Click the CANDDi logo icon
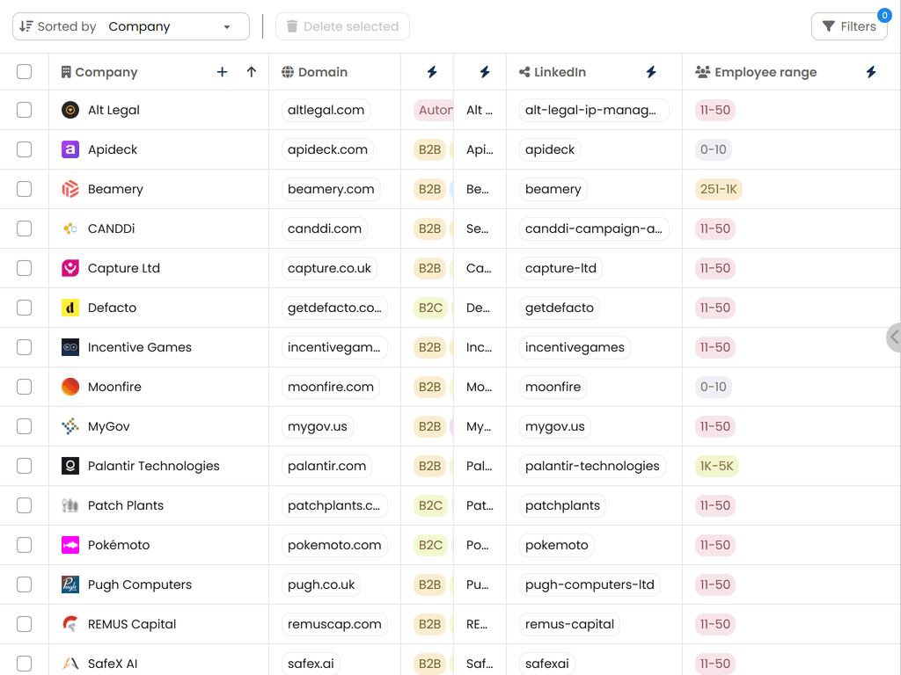Screen dimensions: 901x675 pyautogui.click(x=70, y=229)
